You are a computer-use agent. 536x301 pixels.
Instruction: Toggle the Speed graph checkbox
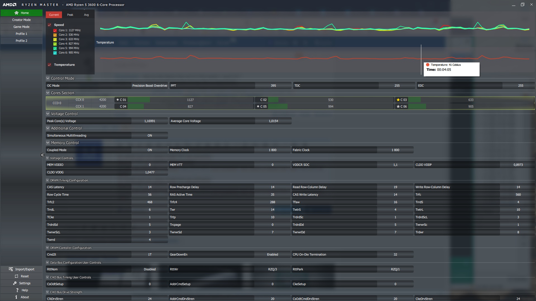tap(49, 25)
